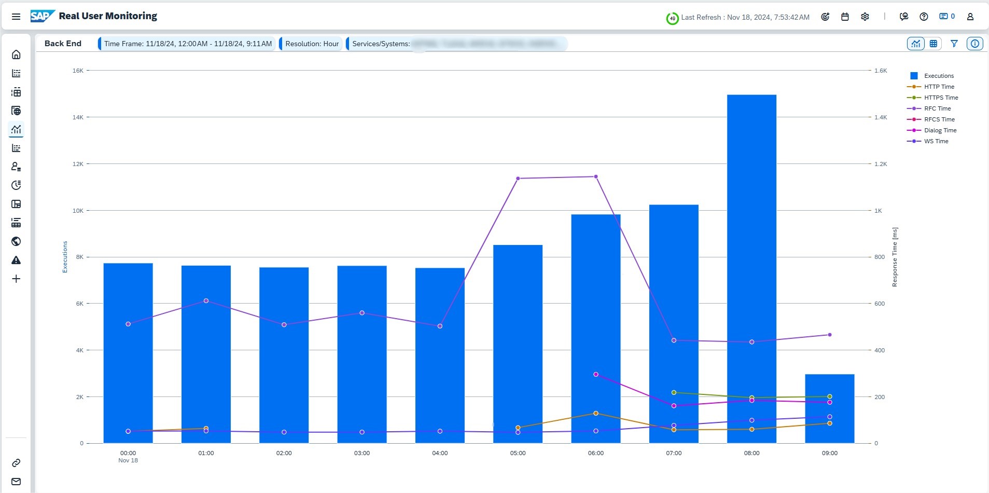Click the mail envelope icon in sidebar
The image size is (989, 493).
pyautogui.click(x=16, y=482)
